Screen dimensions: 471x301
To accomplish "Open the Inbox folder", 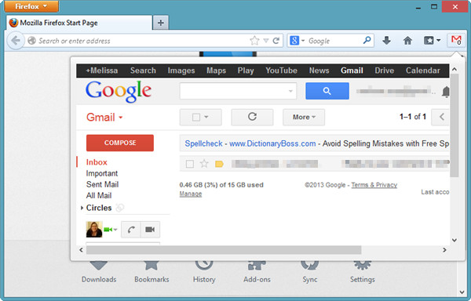I will tap(97, 162).
